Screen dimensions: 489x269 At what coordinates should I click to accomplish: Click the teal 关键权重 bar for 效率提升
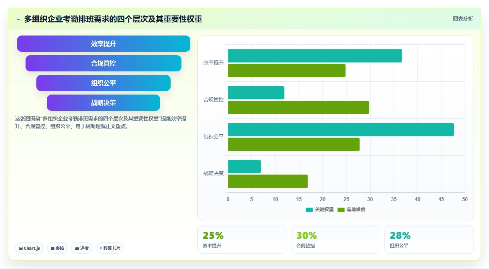click(315, 56)
